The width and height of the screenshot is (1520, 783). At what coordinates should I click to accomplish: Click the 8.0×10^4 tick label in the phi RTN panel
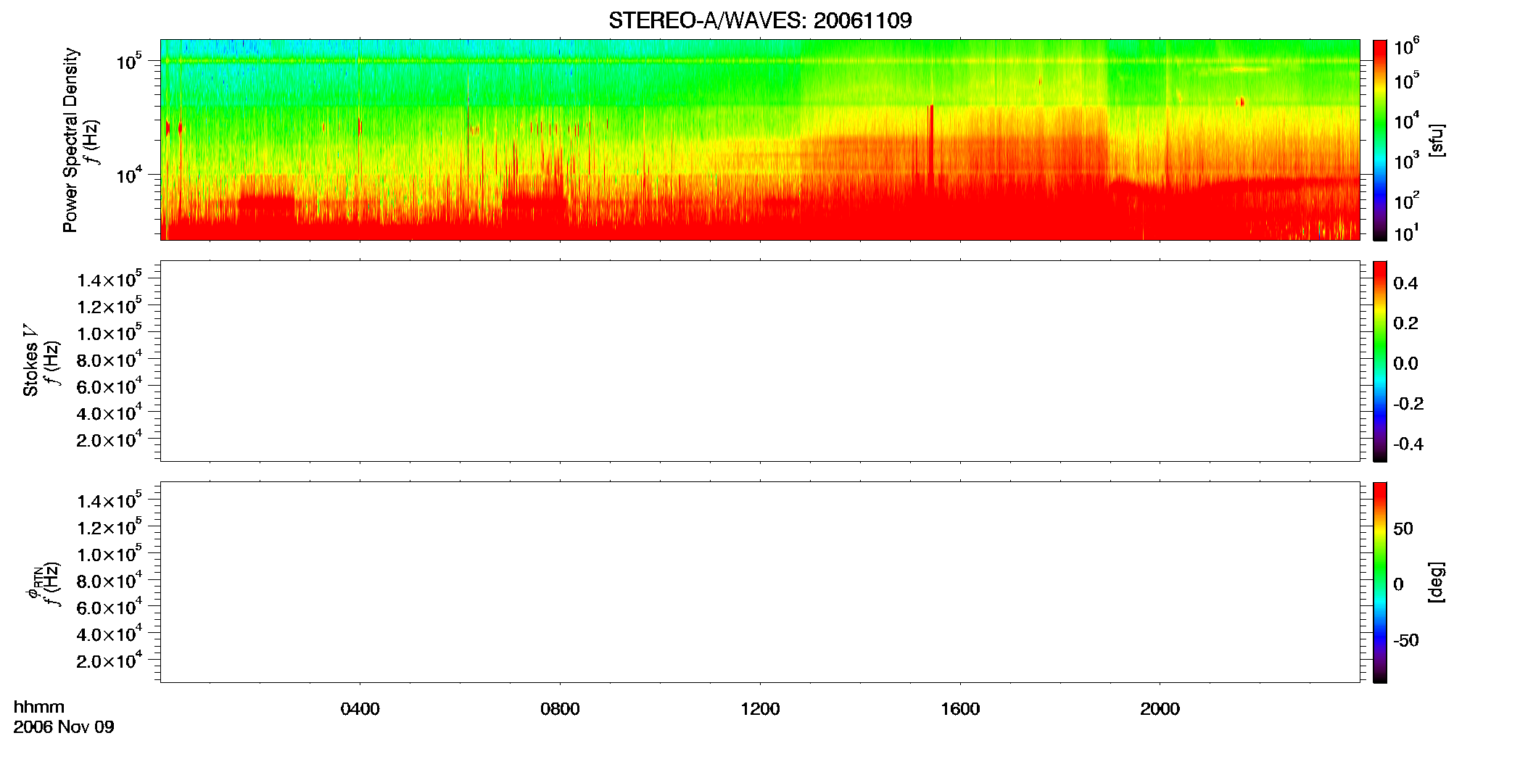(110, 580)
